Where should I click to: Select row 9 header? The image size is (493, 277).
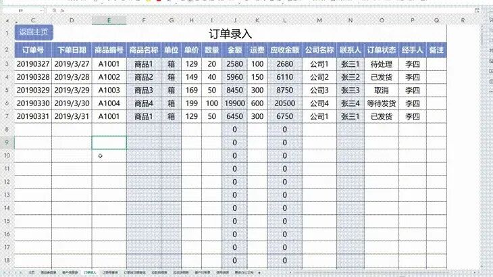[x=6, y=143]
